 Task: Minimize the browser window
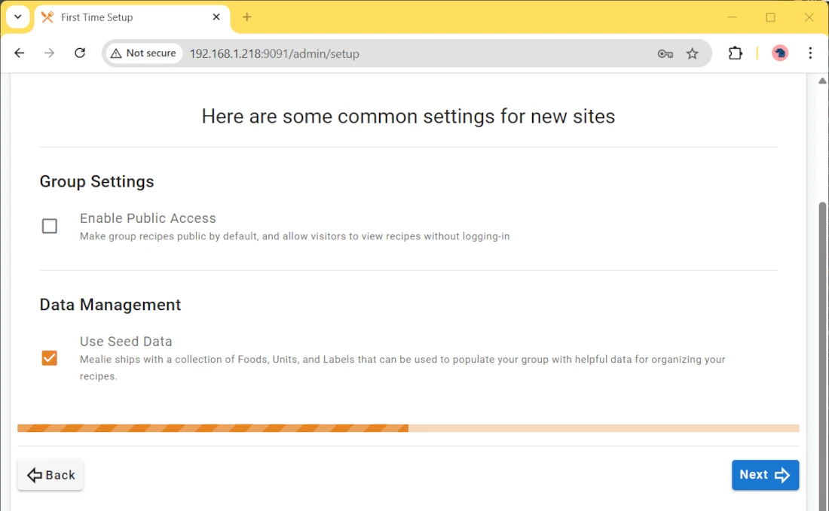(732, 17)
